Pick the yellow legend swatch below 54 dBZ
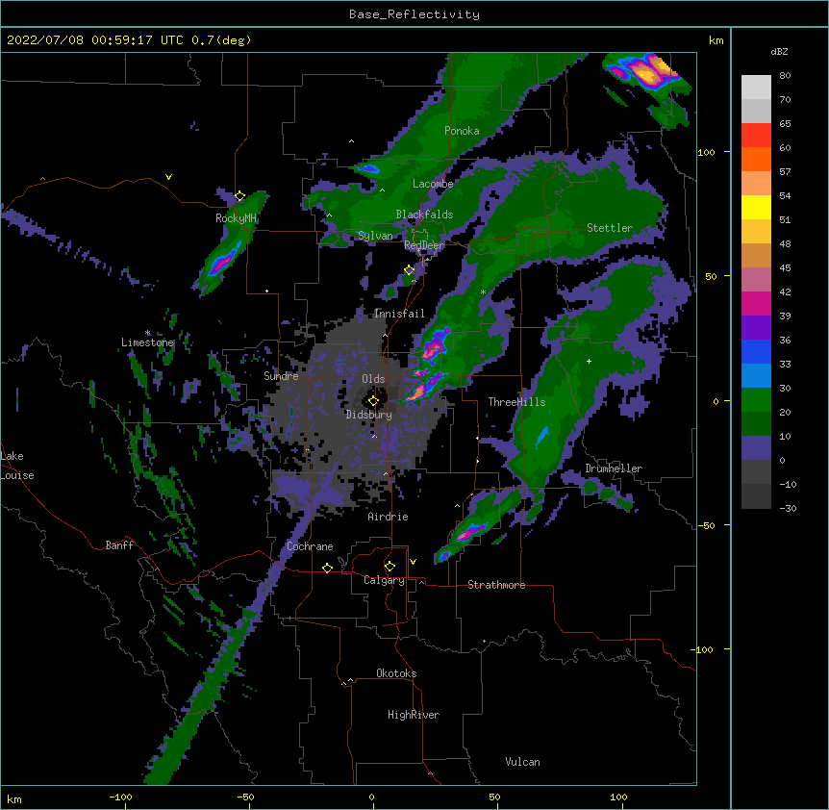 [756, 207]
